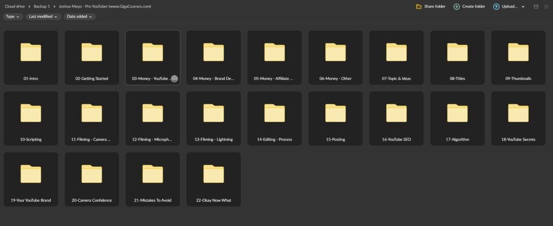Expand the Upload options arrow
553x226 pixels.
click(x=523, y=6)
